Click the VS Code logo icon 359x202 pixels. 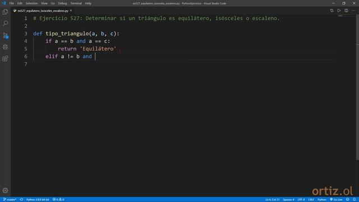[4, 3]
